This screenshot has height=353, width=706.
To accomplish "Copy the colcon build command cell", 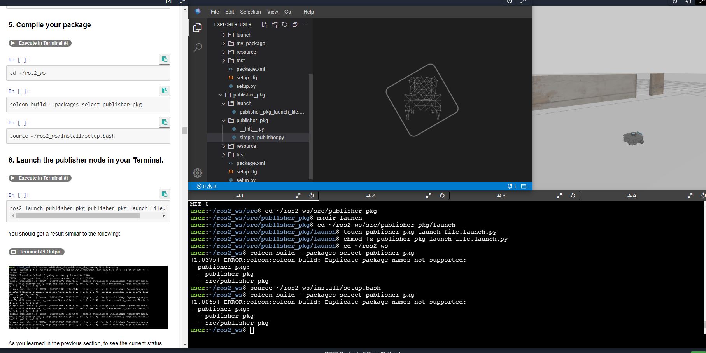I will (165, 91).
